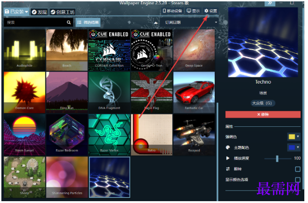Click the 播放速度 playback speed slider
Image resolution: width=308 pixels, height=203 pixels.
[x=278, y=158]
